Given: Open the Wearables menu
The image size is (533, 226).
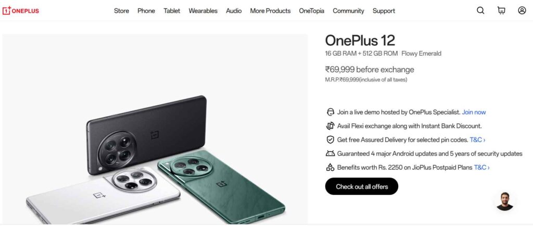Looking at the screenshot, I should (x=203, y=11).
